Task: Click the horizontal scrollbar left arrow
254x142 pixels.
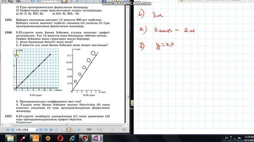Action: click(x=2, y=125)
